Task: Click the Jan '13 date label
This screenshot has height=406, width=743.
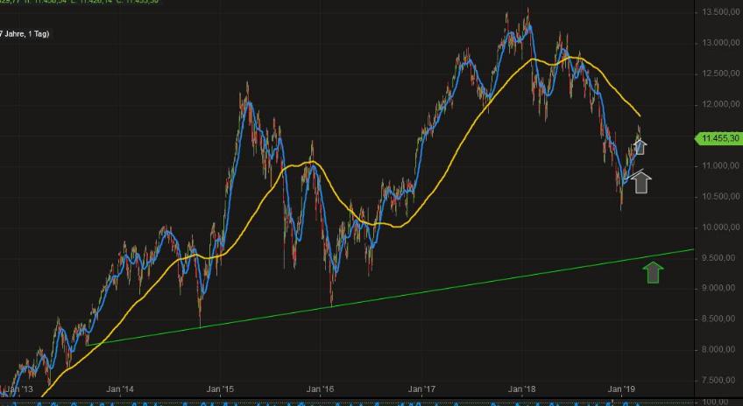Action: (x=19, y=389)
